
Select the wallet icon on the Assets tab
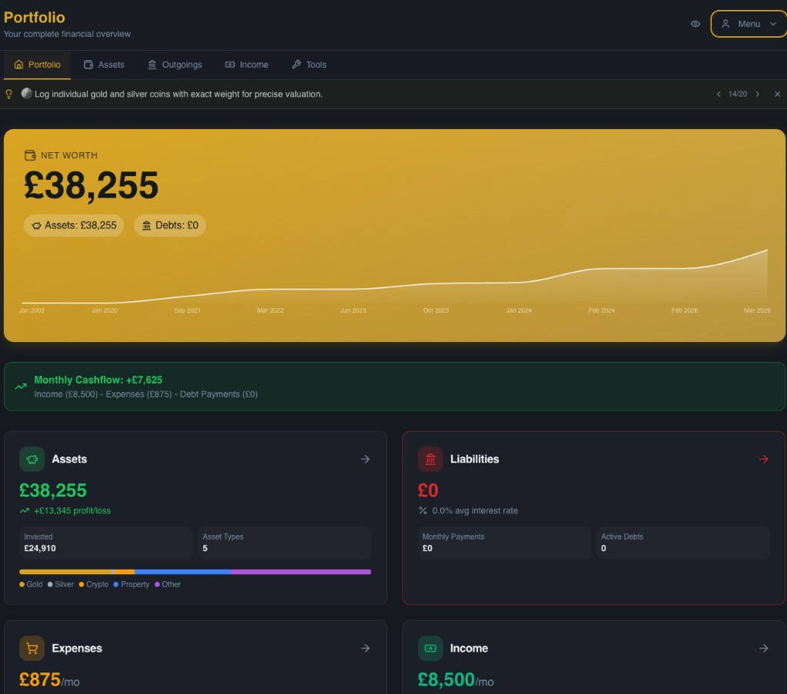(87, 65)
